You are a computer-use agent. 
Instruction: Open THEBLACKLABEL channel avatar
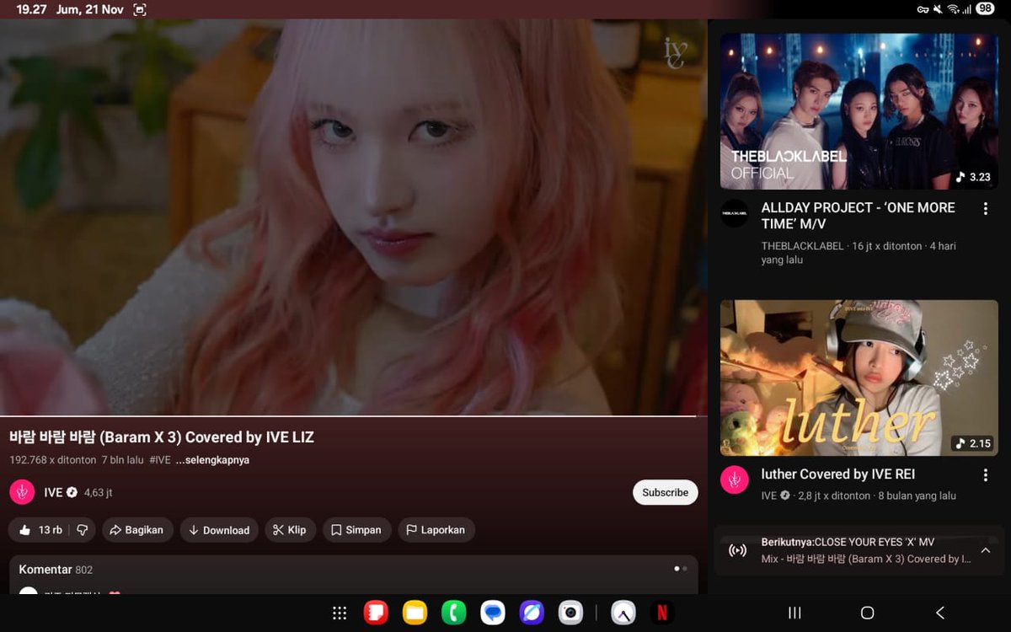point(735,213)
